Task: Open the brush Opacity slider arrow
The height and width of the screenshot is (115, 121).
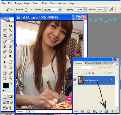Action: tap(85, 9)
